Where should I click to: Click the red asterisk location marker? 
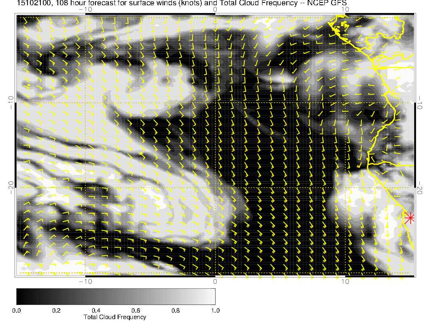tap(410, 218)
